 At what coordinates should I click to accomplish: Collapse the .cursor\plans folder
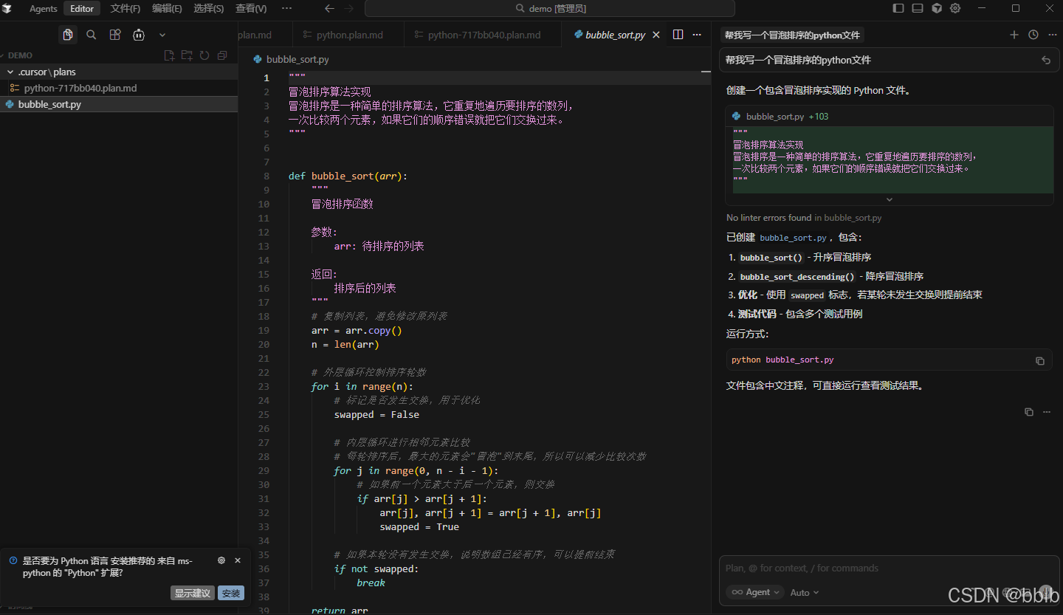119,72
